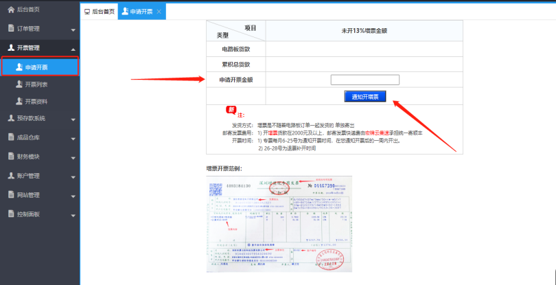The height and width of the screenshot is (285, 556).
Task: Click the document icon beside 成品仓库
Action: (x=11, y=137)
